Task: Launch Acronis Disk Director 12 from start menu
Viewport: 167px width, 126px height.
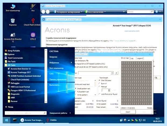Action: 19,69
